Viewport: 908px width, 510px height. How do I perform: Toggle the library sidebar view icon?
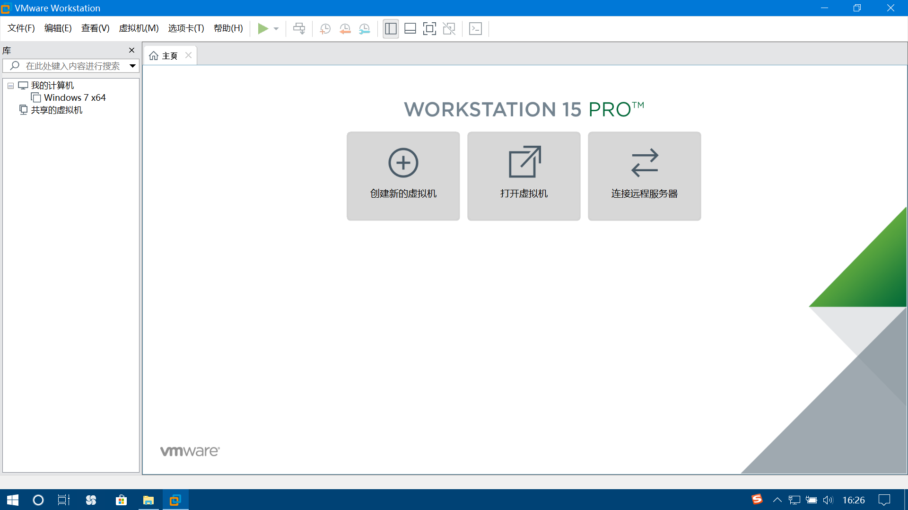391,29
